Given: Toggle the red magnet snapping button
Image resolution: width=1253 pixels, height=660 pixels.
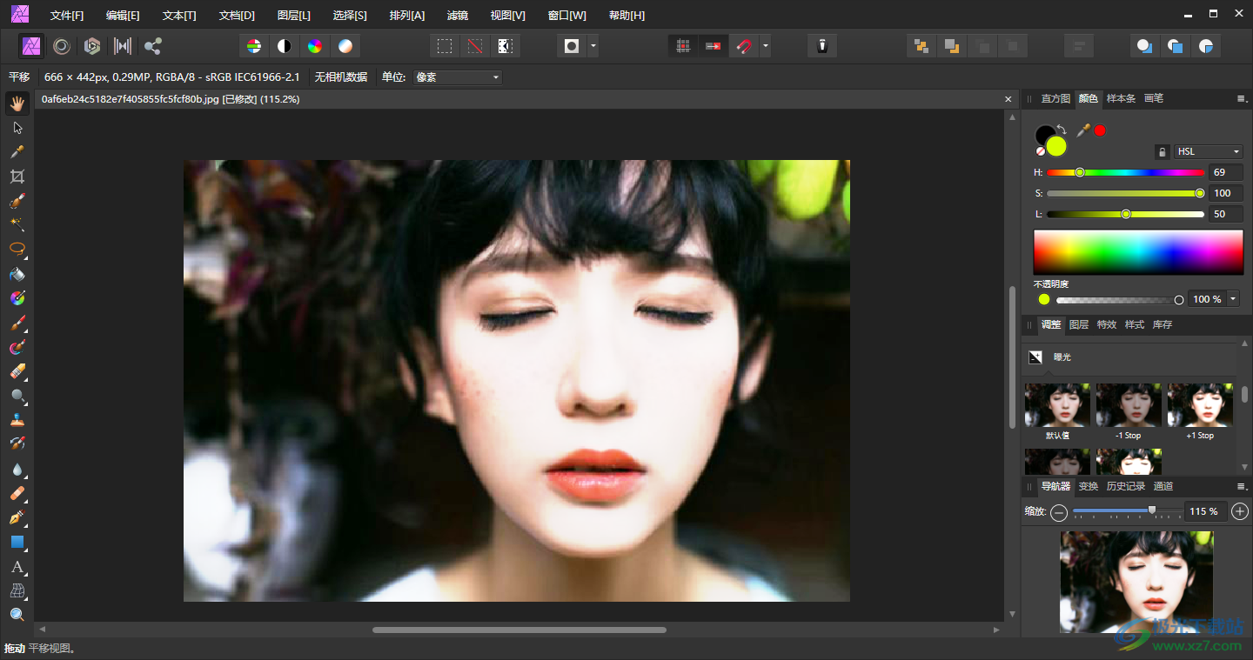Looking at the screenshot, I should click(743, 46).
